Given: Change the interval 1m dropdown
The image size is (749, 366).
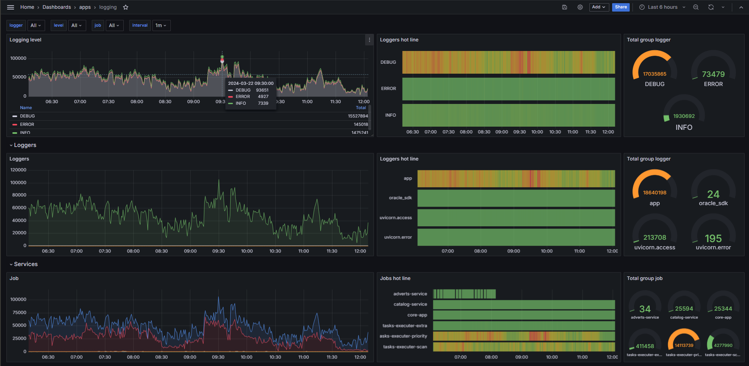Looking at the screenshot, I should point(161,25).
